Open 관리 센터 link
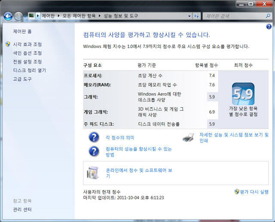275x222 pixels. coord(22,210)
